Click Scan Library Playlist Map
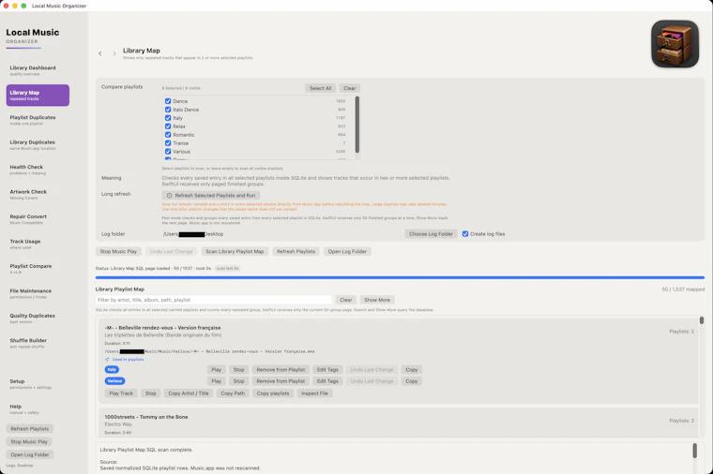The image size is (713, 474). (235, 252)
